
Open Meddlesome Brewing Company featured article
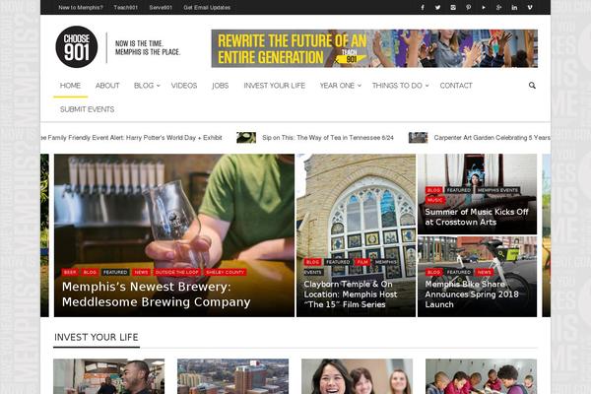click(156, 295)
